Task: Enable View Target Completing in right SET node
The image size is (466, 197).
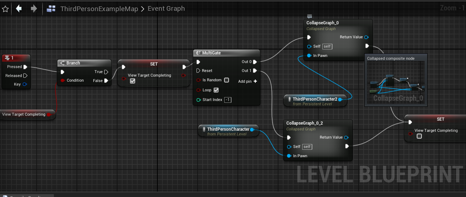Action: point(419,136)
